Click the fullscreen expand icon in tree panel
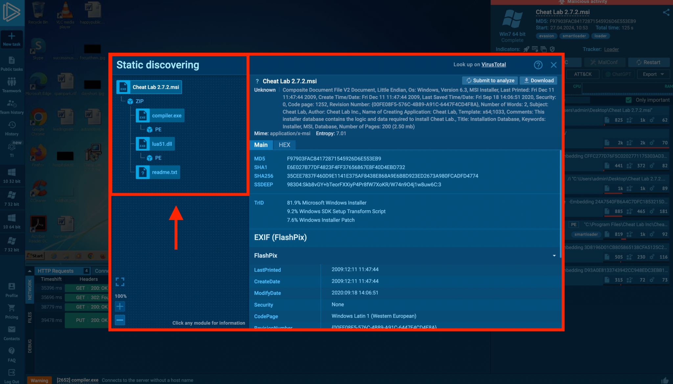The width and height of the screenshot is (673, 384). coord(120,282)
